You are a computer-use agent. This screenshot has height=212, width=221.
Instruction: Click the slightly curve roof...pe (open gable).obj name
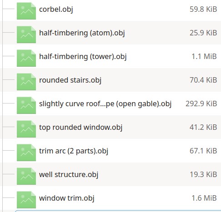105,104
